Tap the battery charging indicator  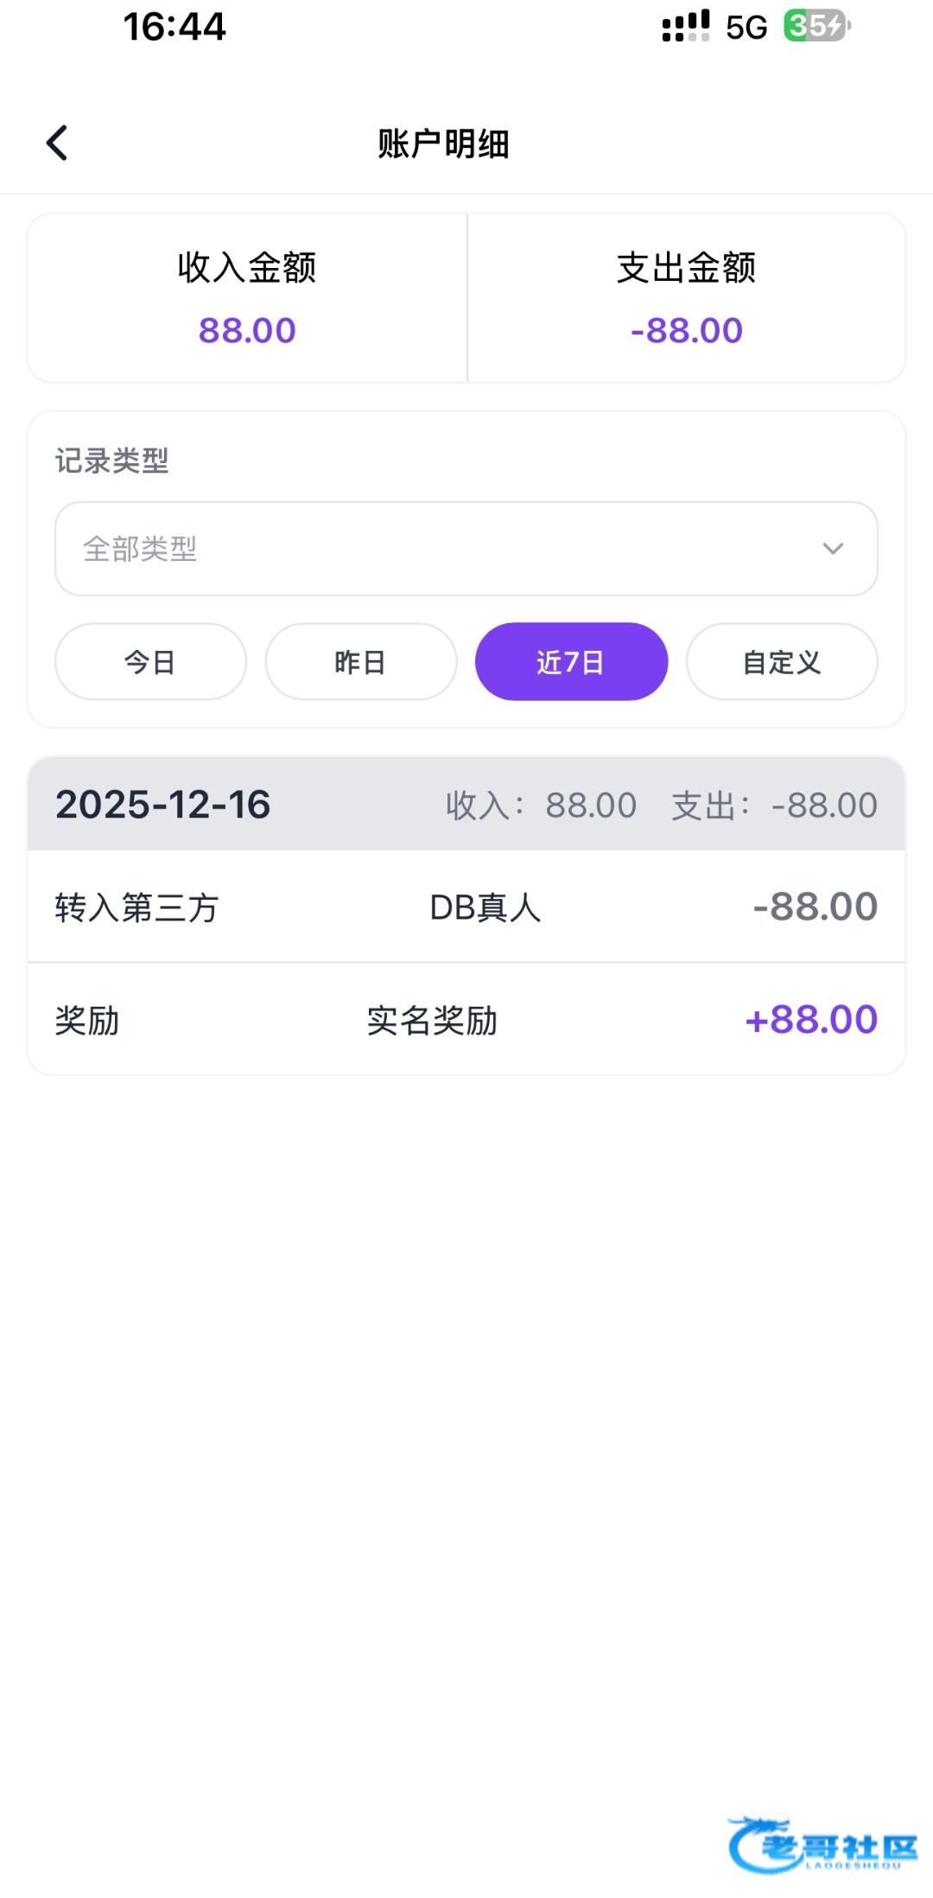tap(816, 26)
